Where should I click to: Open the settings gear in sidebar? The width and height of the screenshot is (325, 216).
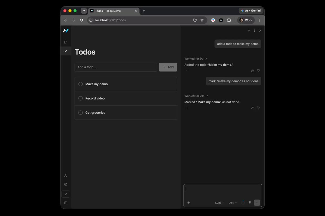66,184
